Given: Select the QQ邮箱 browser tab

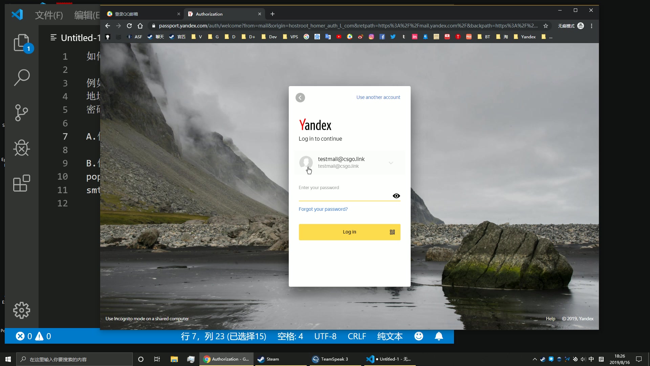Looking at the screenshot, I should (x=140, y=14).
